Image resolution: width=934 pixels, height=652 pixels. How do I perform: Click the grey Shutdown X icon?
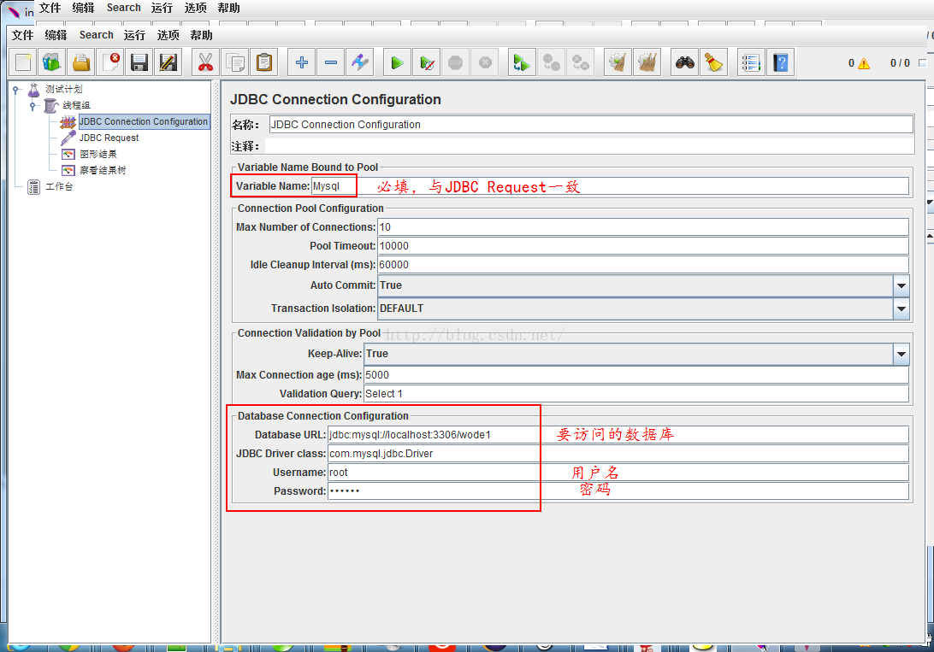[x=485, y=62]
